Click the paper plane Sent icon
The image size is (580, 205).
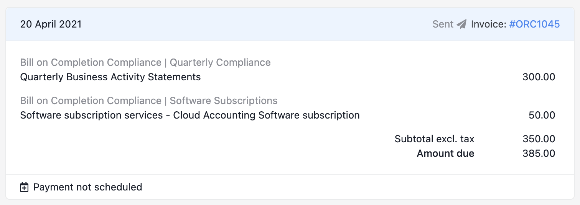(x=462, y=24)
